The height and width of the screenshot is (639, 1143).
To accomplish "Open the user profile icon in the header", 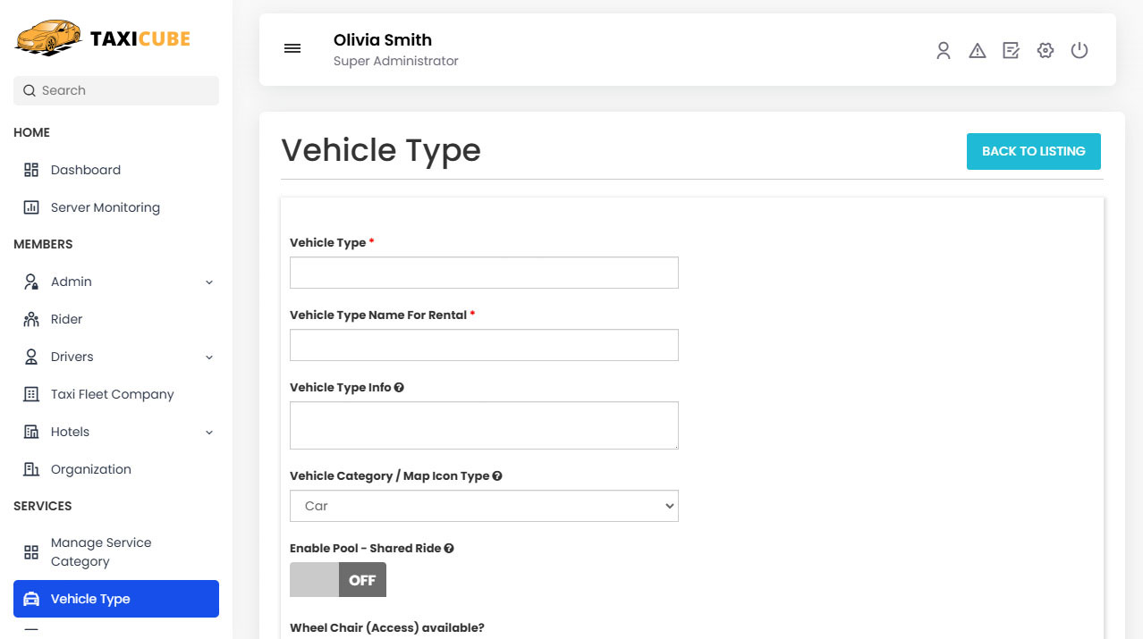I will point(943,50).
